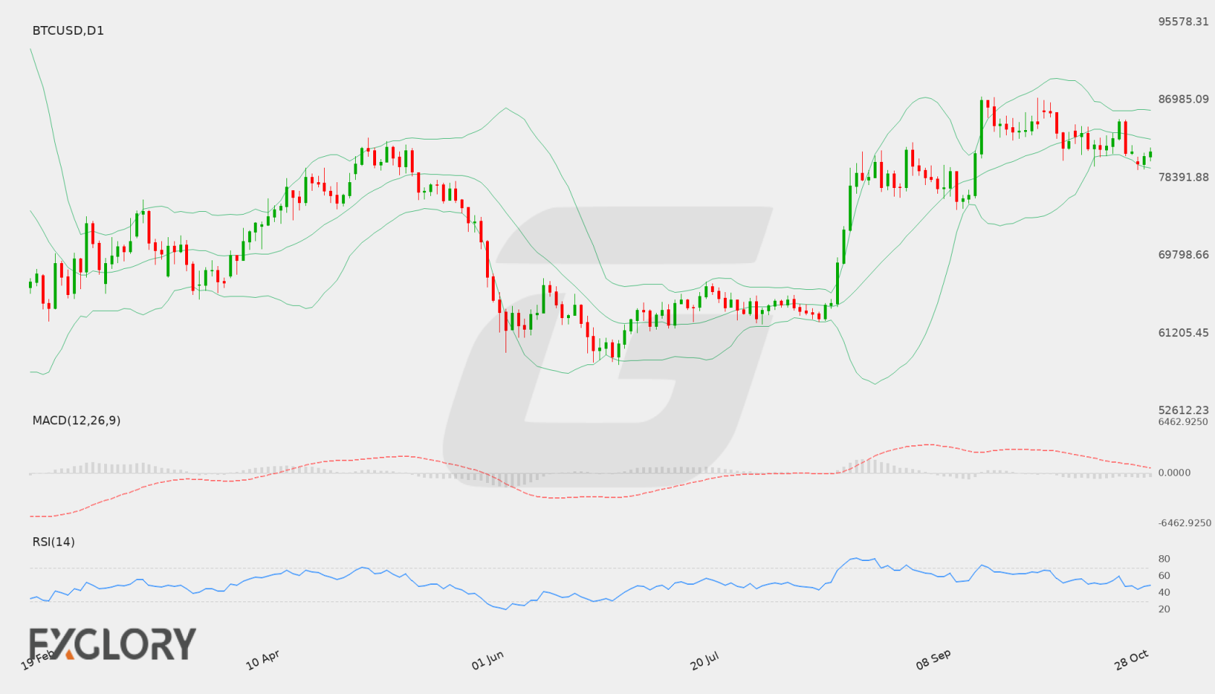Select the 61205.45 price axis label
The image size is (1215, 694).
point(1183,333)
